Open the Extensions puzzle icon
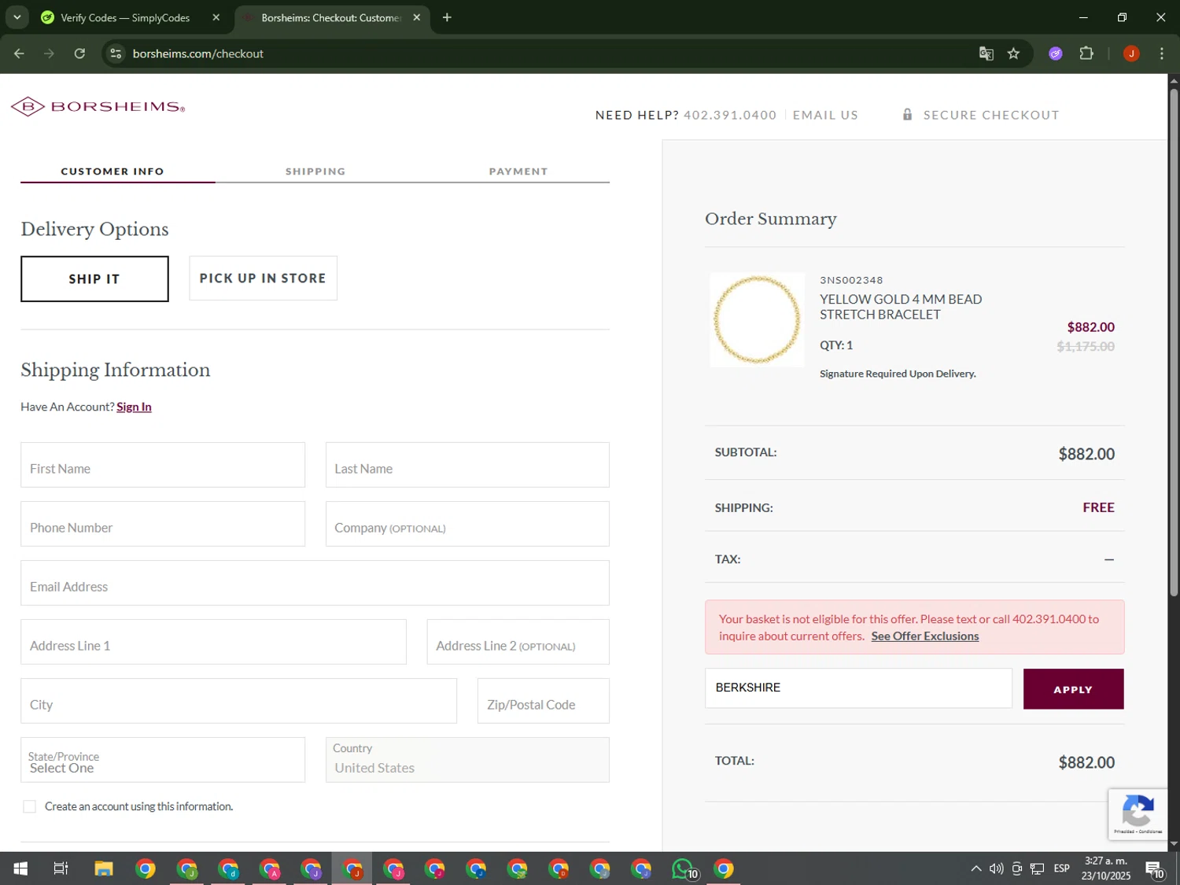 pos(1086,53)
